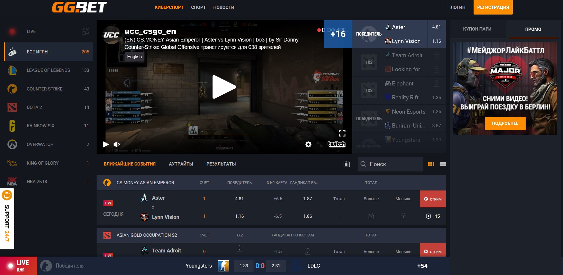Select Dota 2 game filter
563x275 pixels.
(34, 107)
